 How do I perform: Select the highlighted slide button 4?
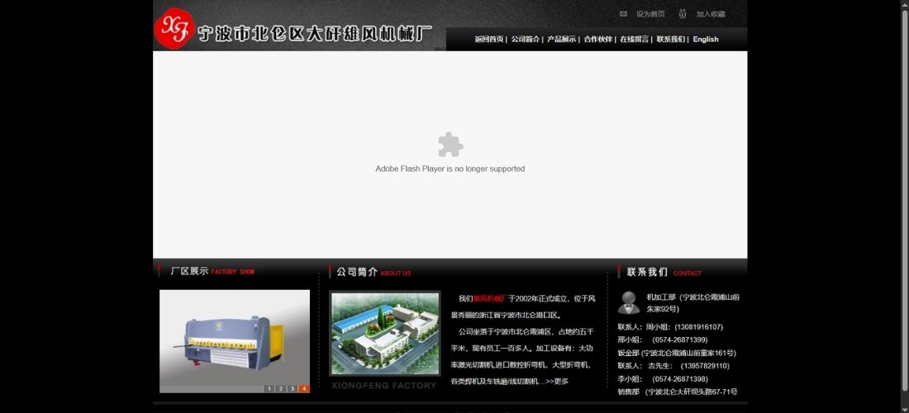[304, 389]
